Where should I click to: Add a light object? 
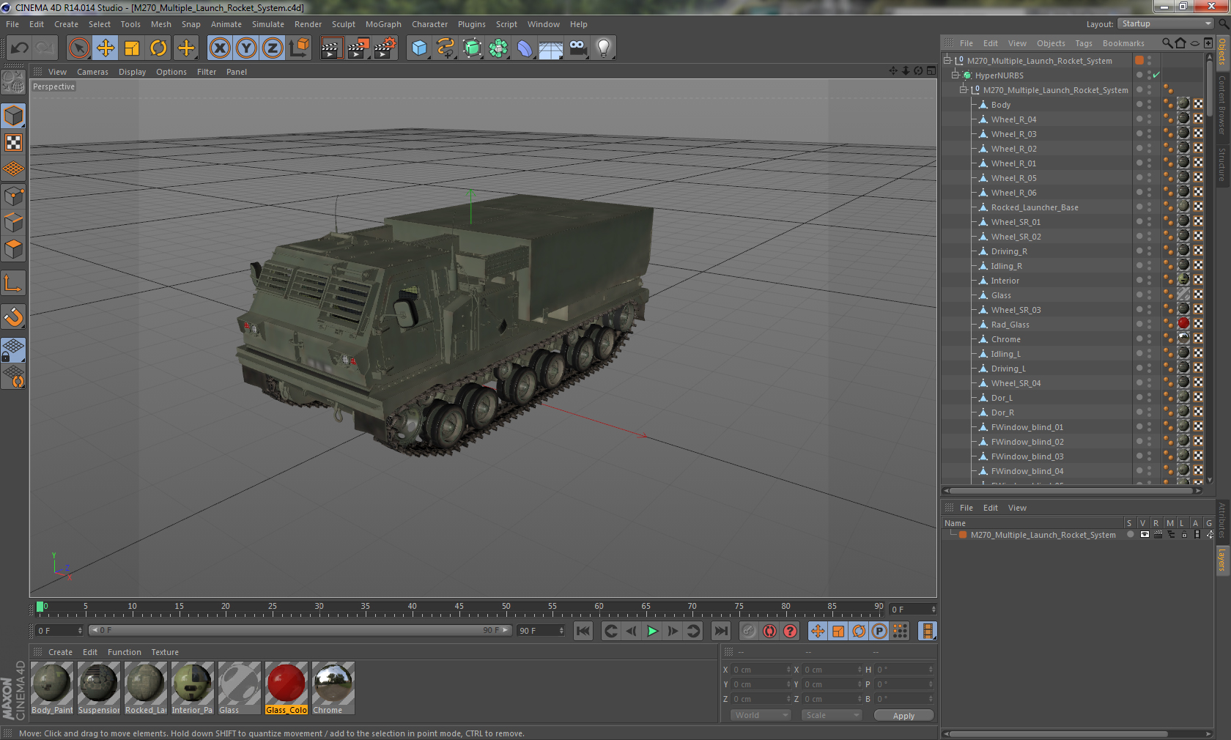[604, 48]
